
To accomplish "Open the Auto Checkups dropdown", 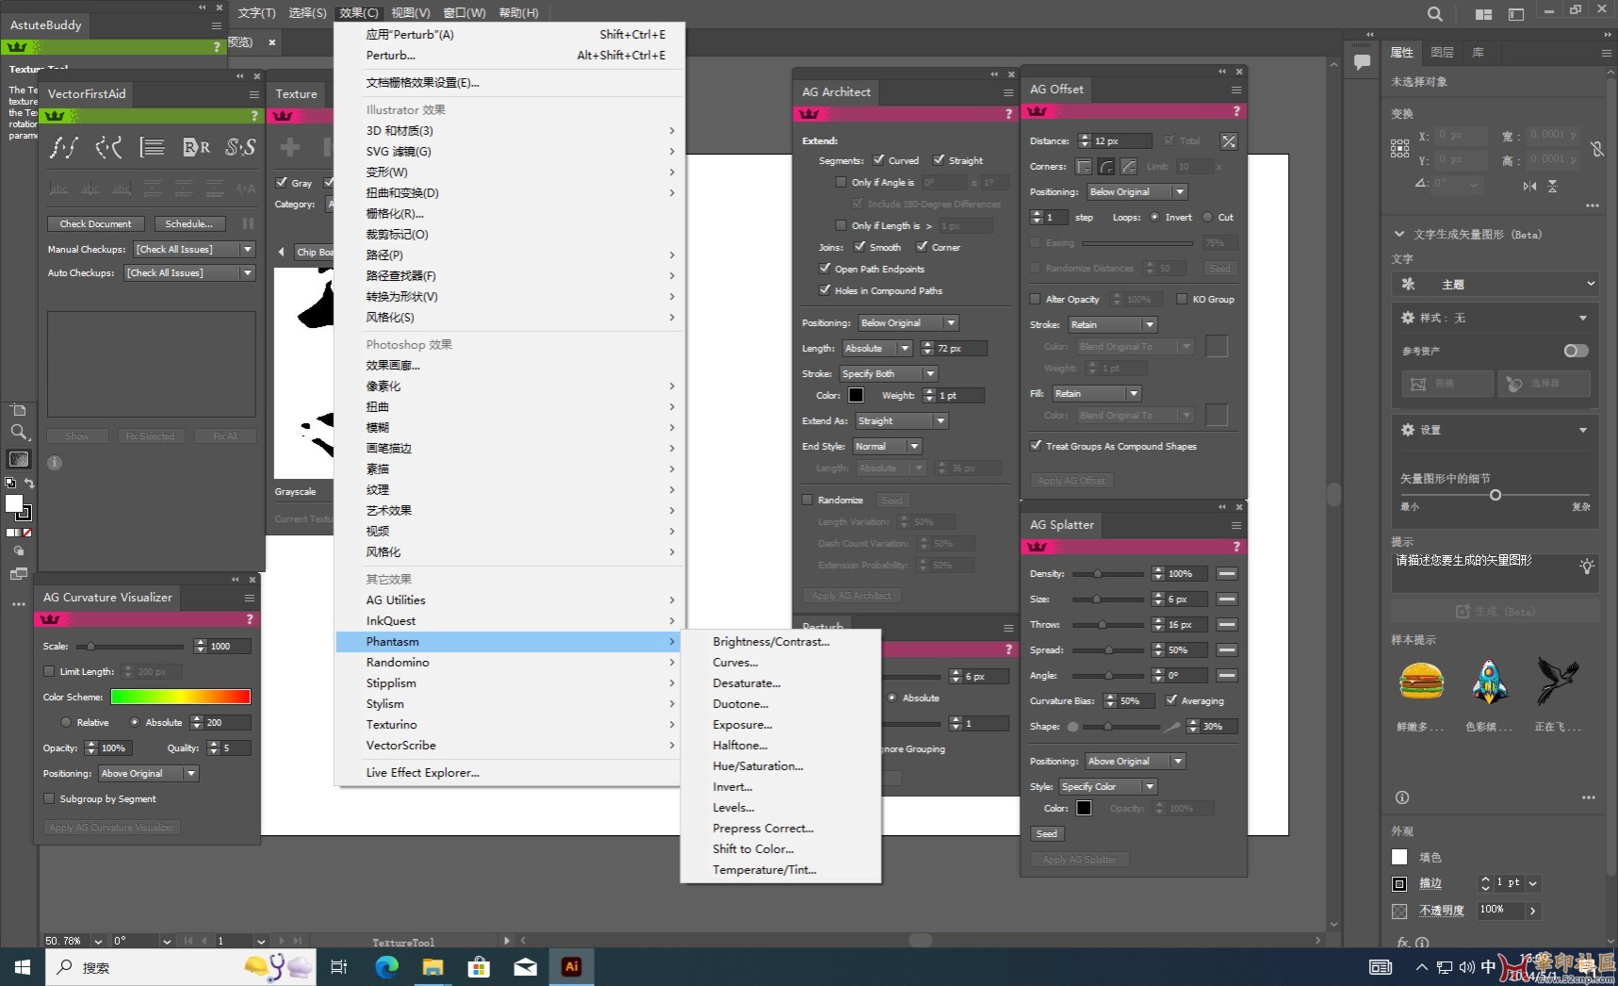I will (190, 273).
